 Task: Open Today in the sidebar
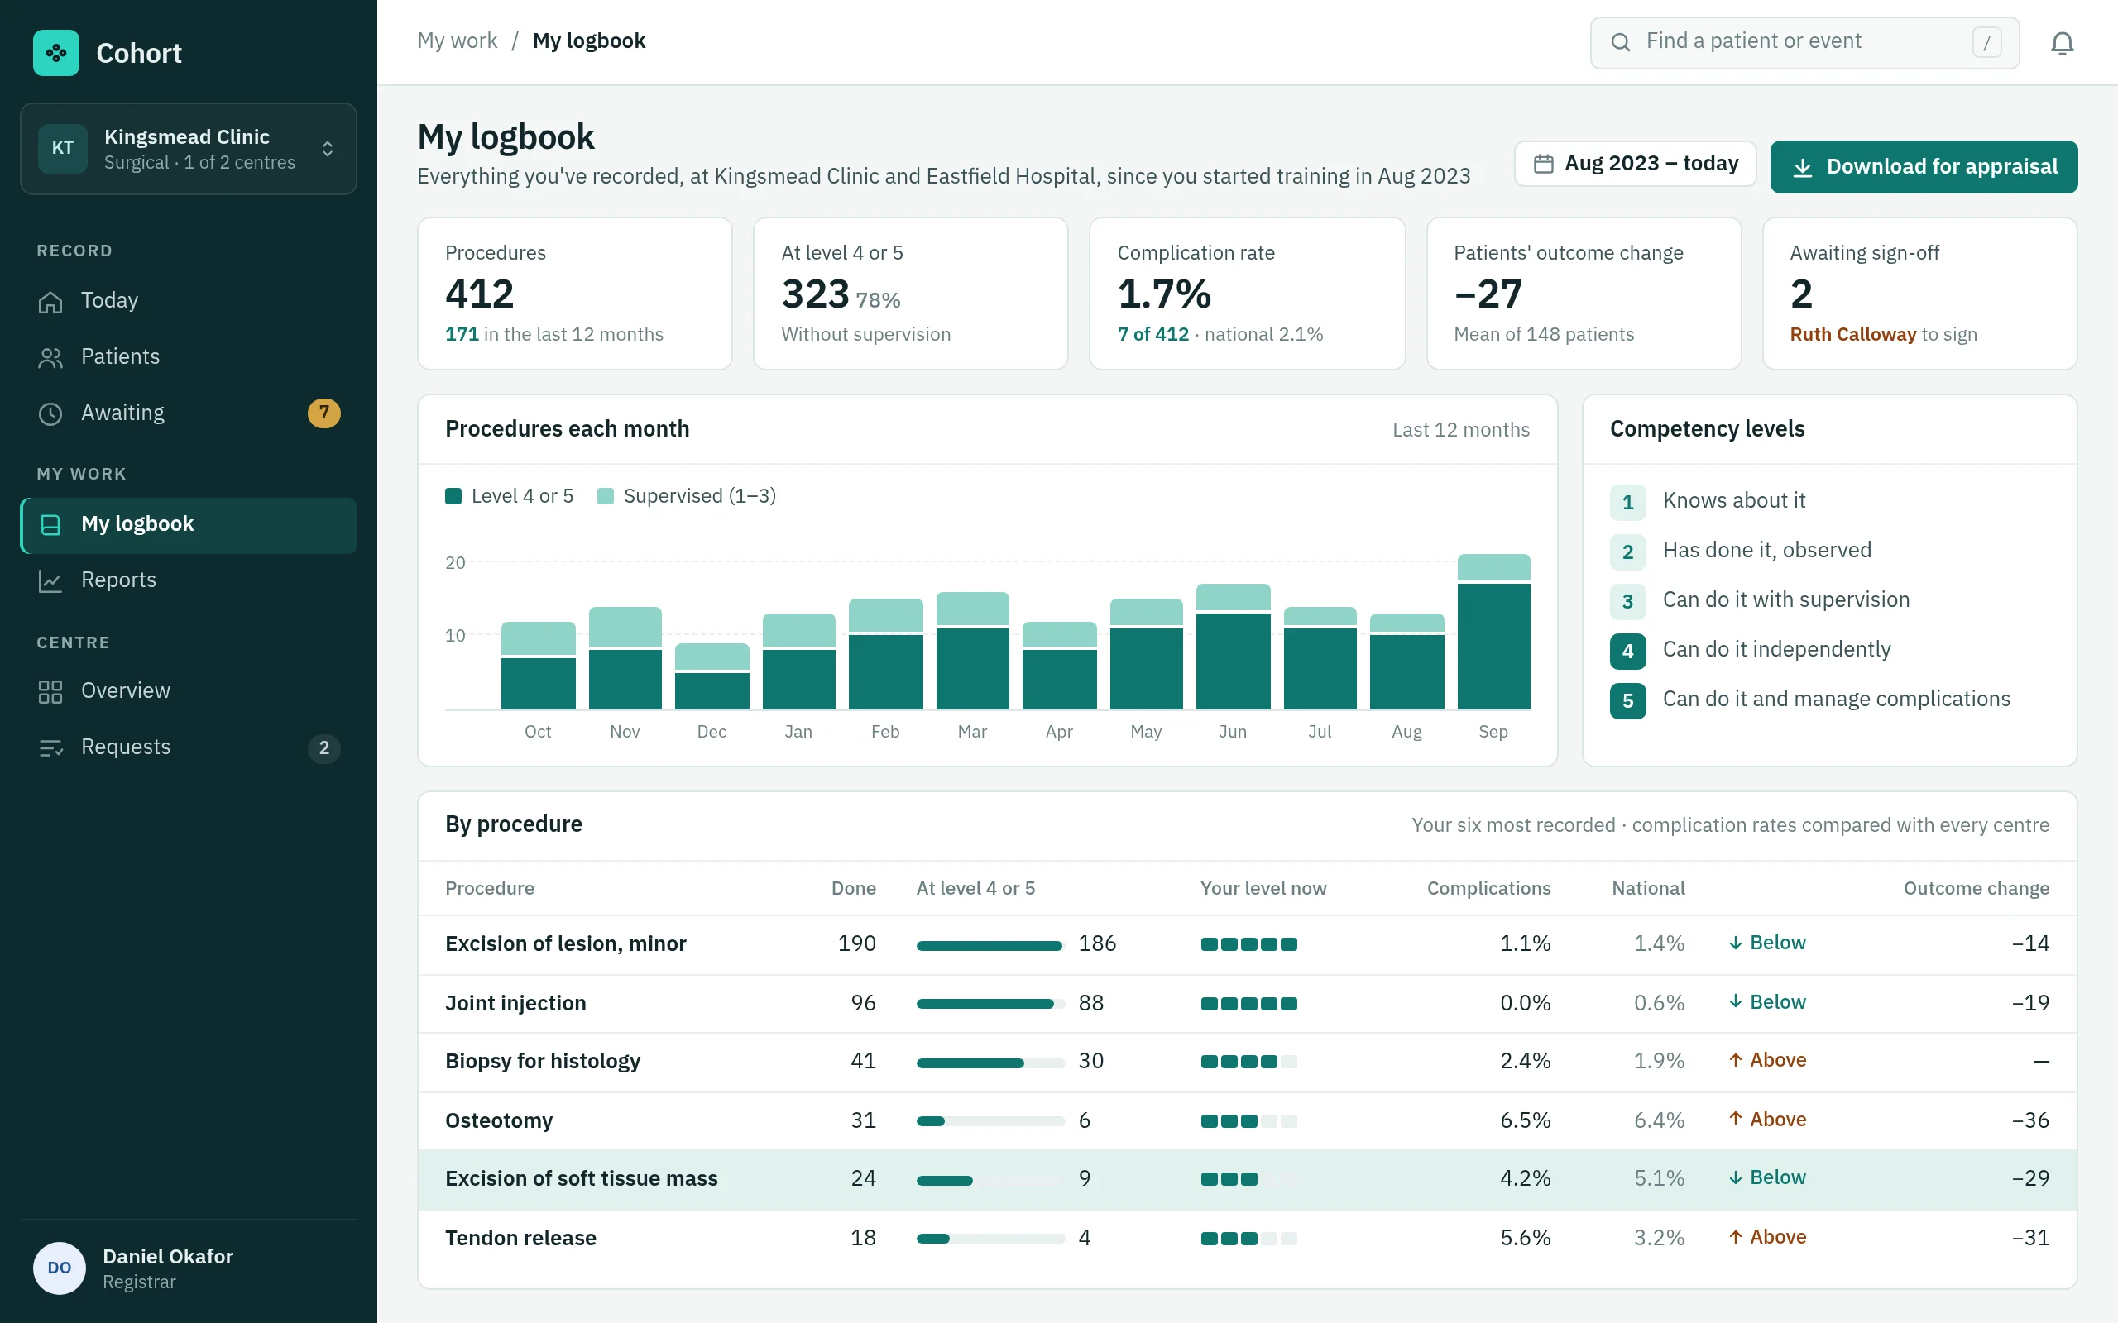[x=188, y=301]
